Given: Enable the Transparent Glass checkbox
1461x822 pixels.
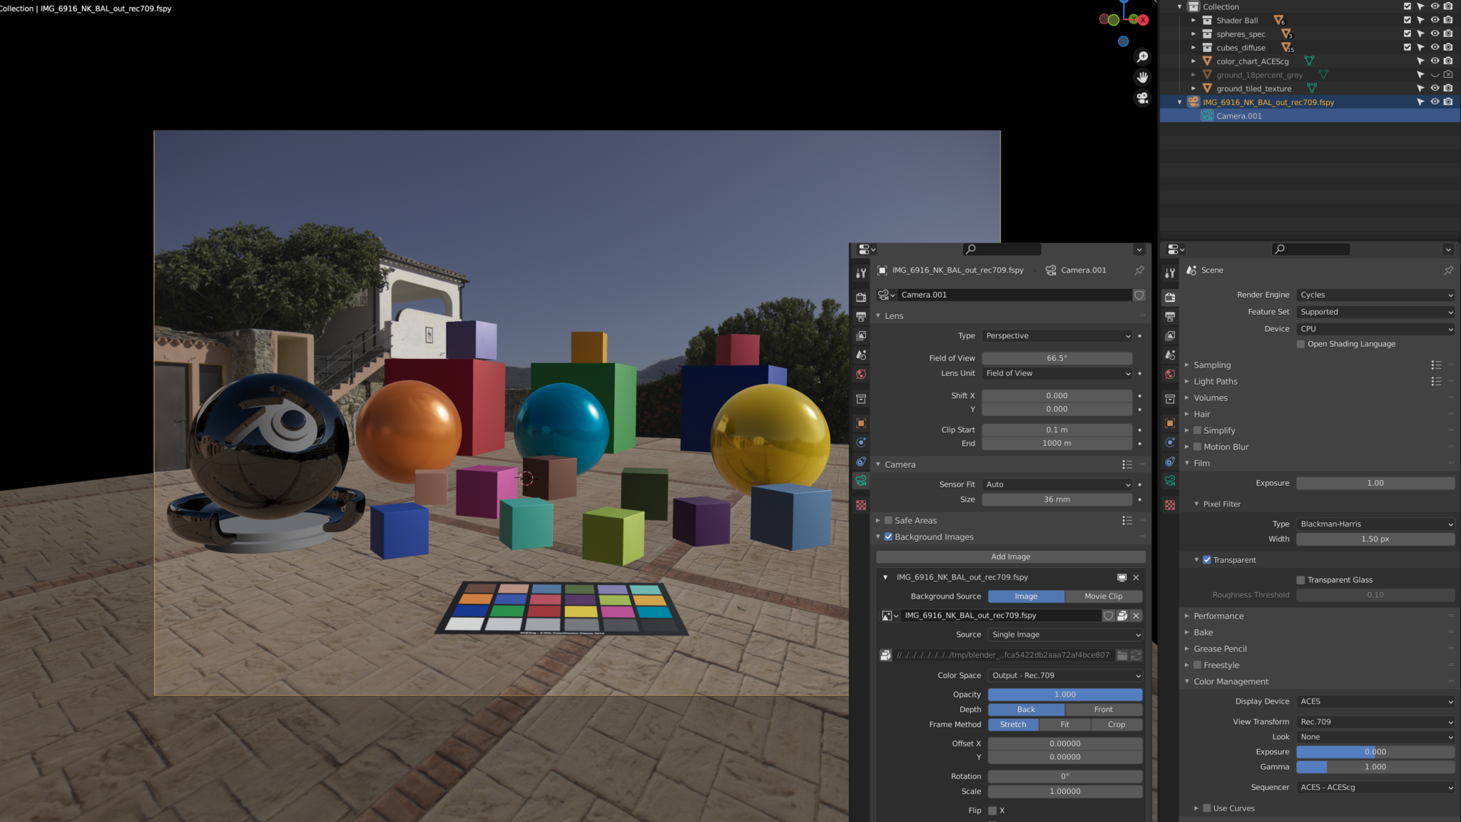Looking at the screenshot, I should (x=1301, y=579).
